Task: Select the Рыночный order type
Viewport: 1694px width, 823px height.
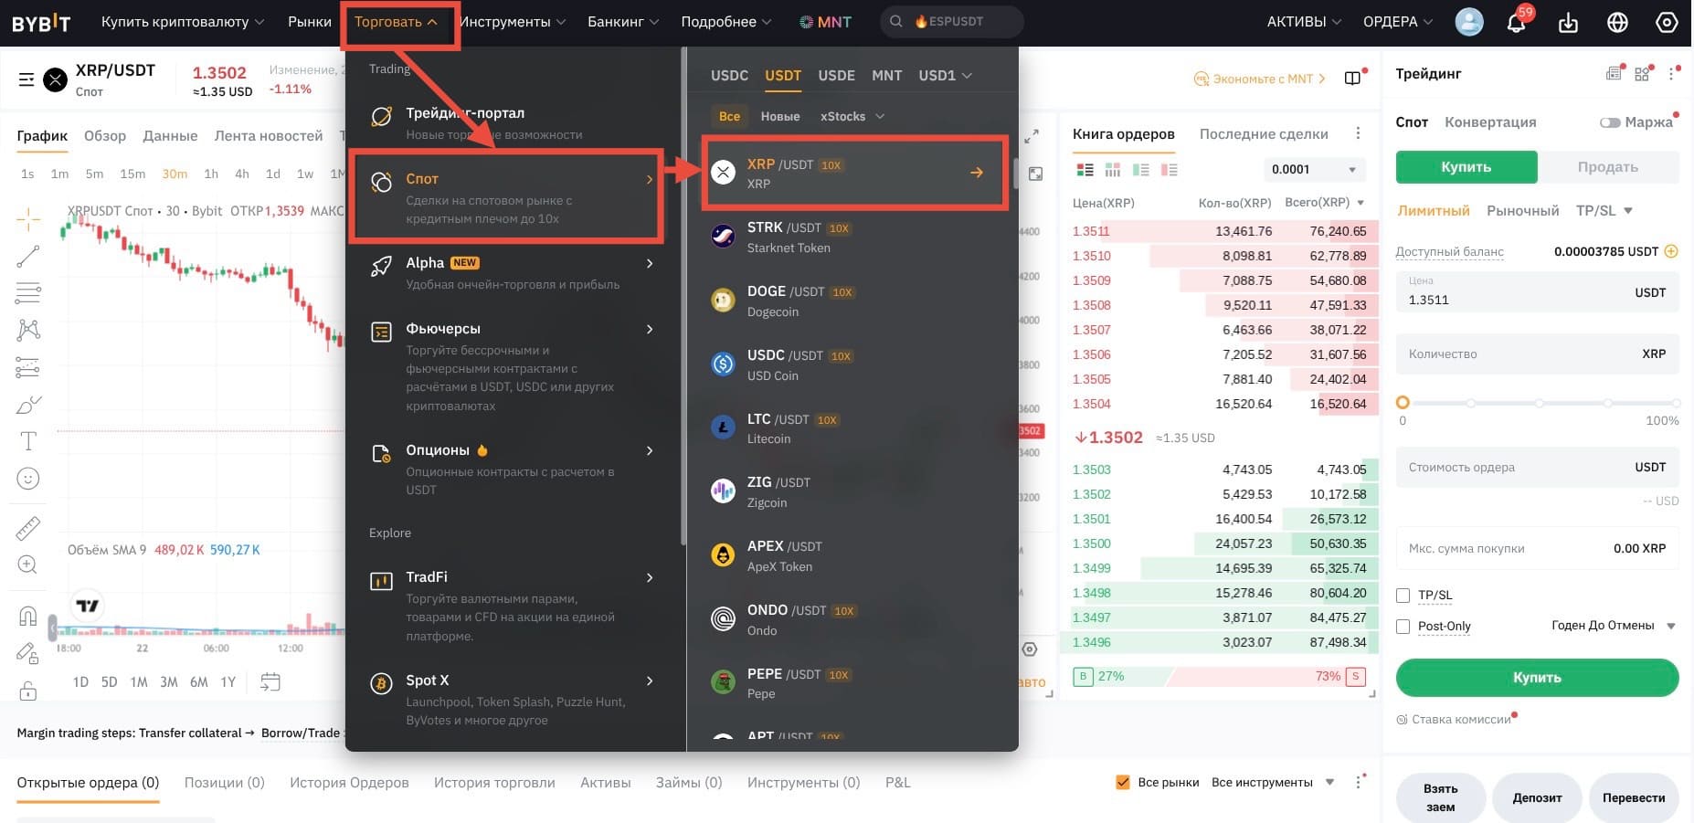Action: click(x=1523, y=211)
